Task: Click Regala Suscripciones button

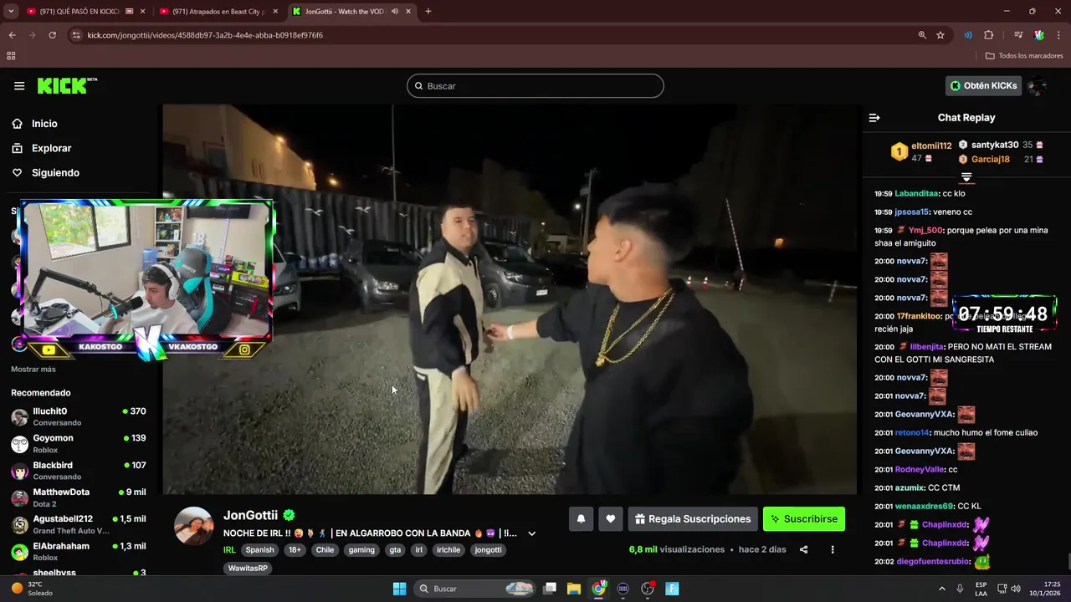Action: point(693,519)
